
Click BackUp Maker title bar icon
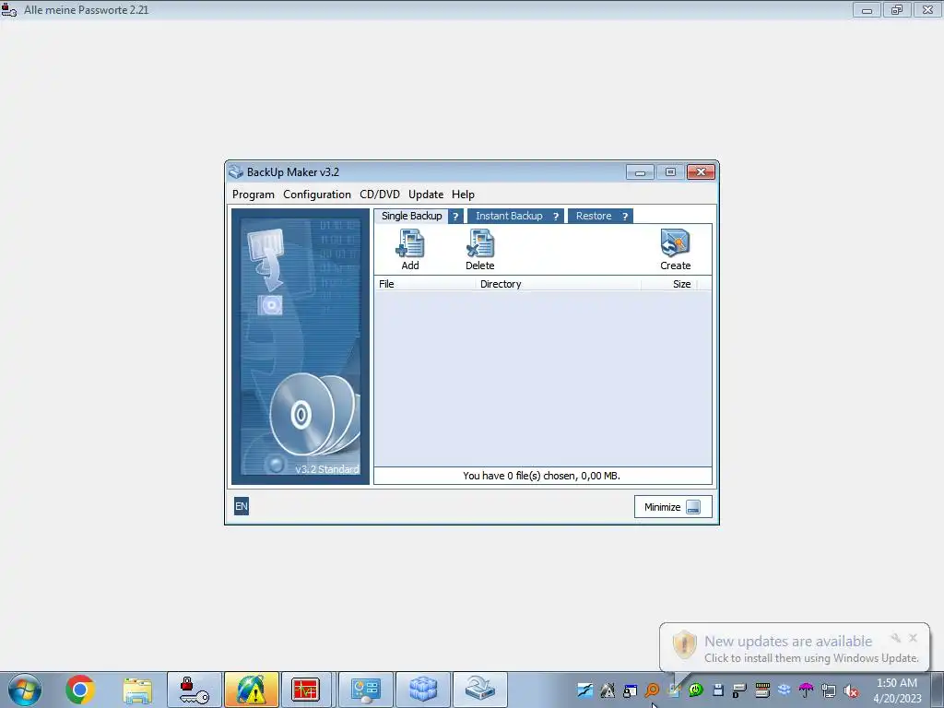coord(235,172)
